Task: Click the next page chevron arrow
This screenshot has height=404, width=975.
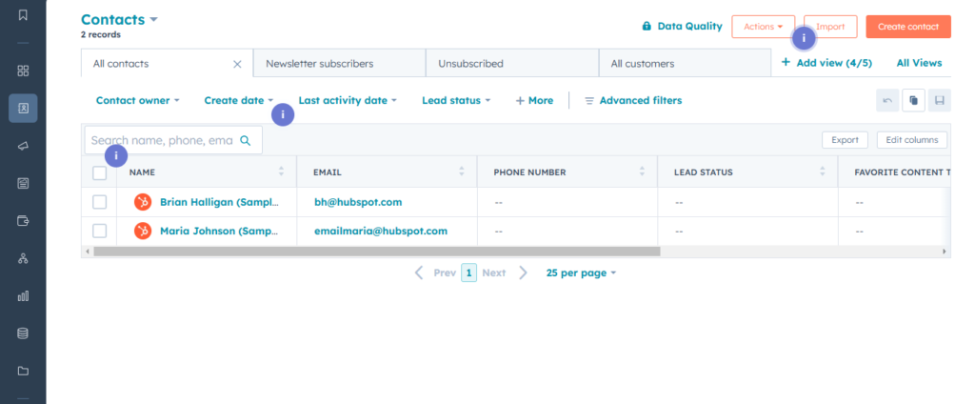Action: point(523,273)
